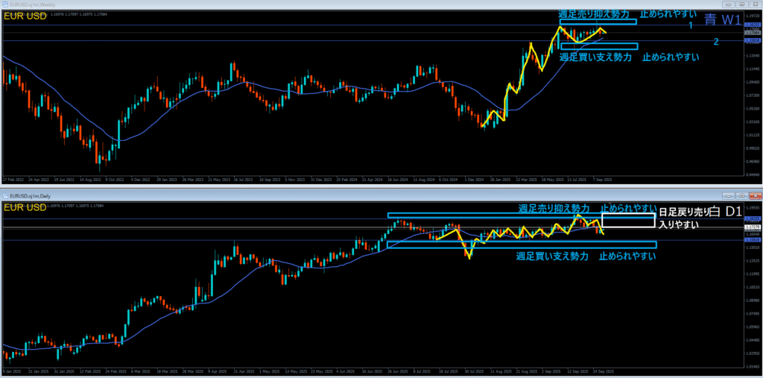Minimize the EURUSD Weekly chart window

729,4
